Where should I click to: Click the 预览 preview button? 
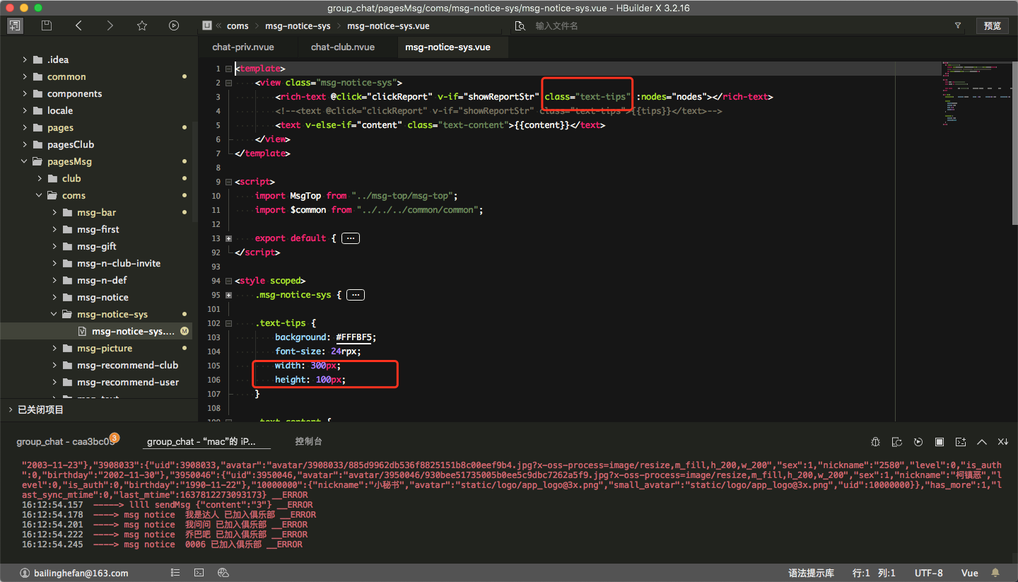click(x=992, y=25)
